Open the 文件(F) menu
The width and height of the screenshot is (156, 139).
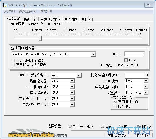tap(10, 11)
